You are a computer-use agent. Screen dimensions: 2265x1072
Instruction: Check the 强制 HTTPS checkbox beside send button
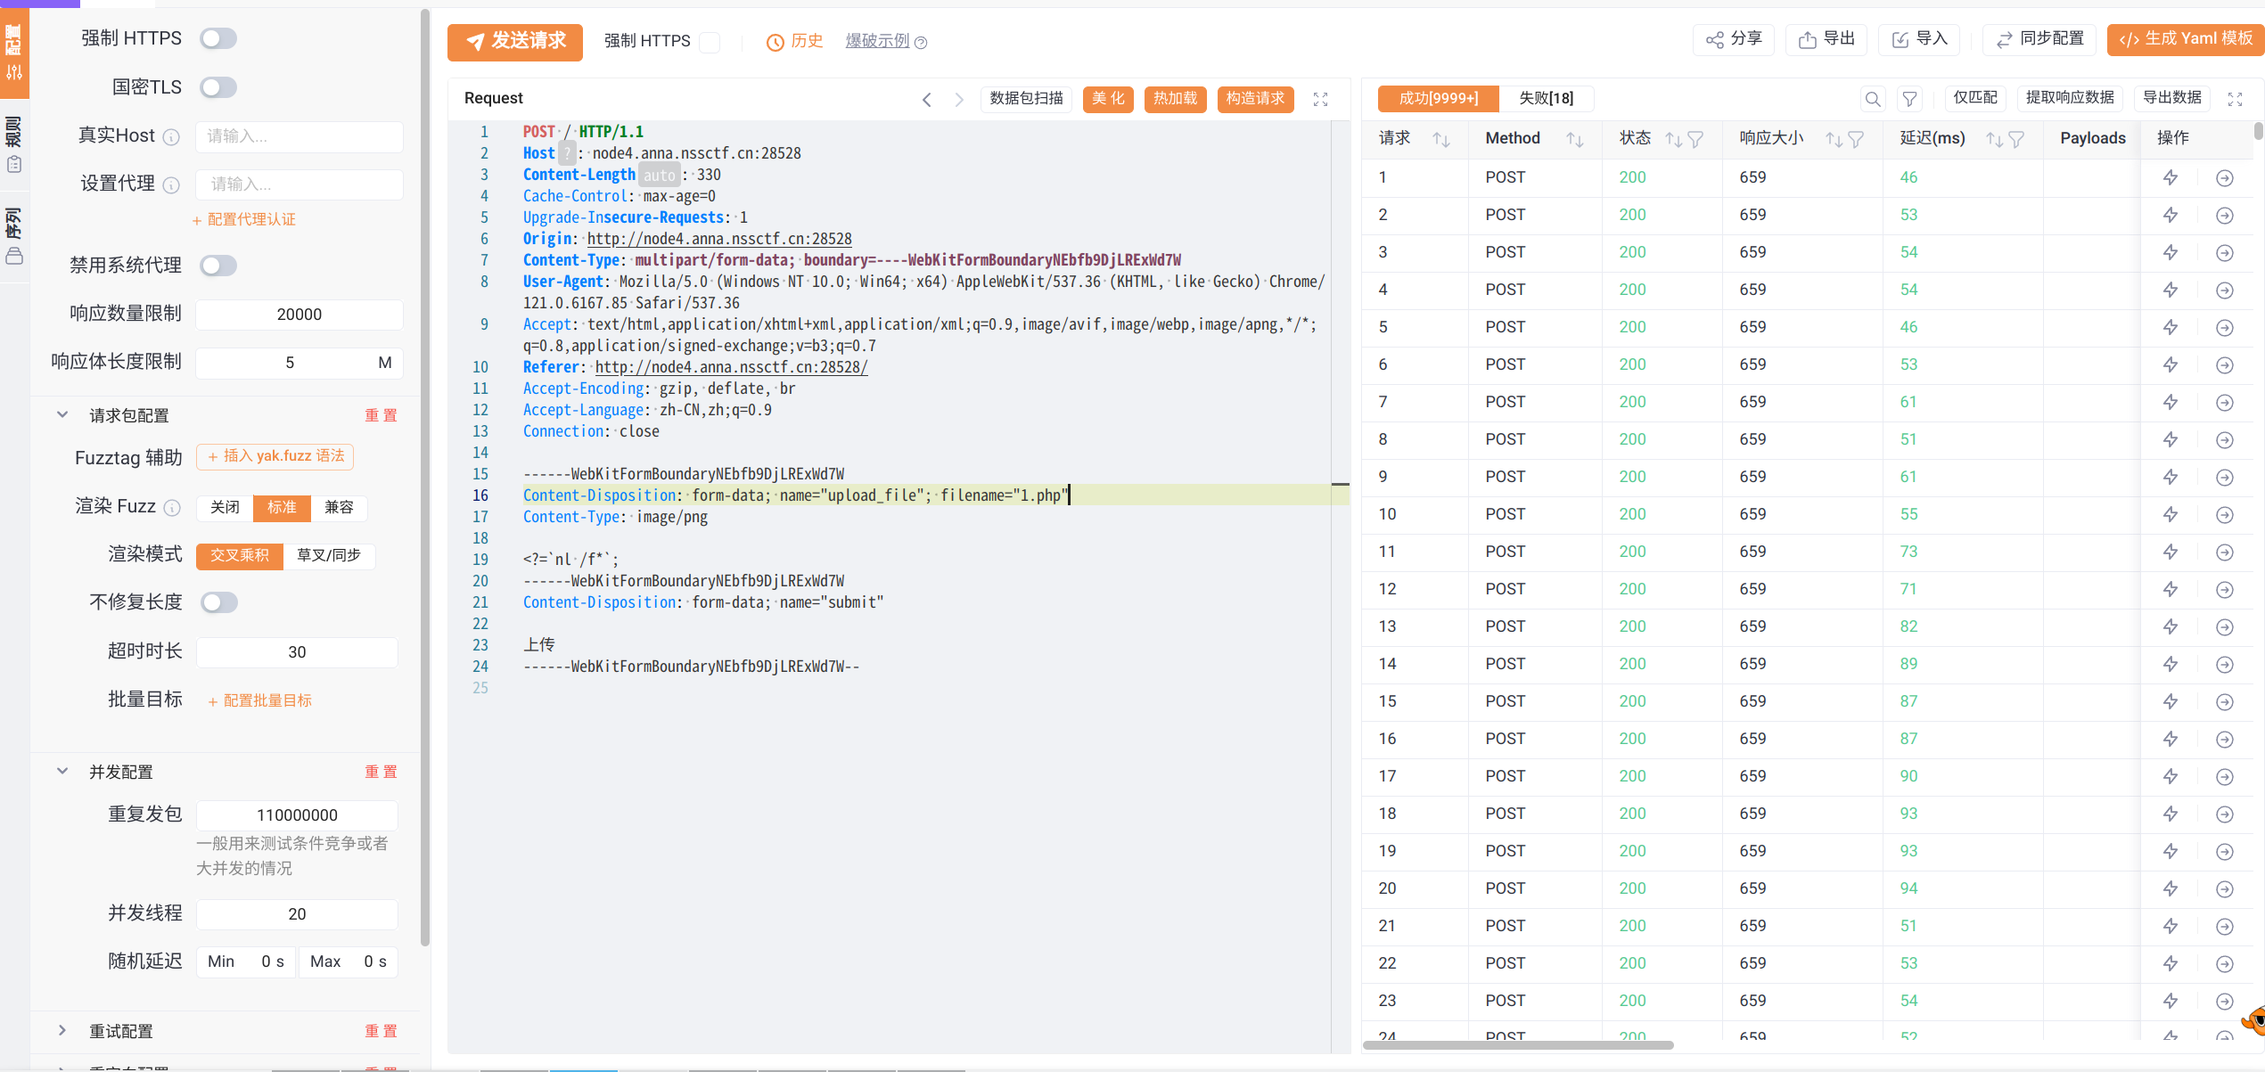click(710, 42)
